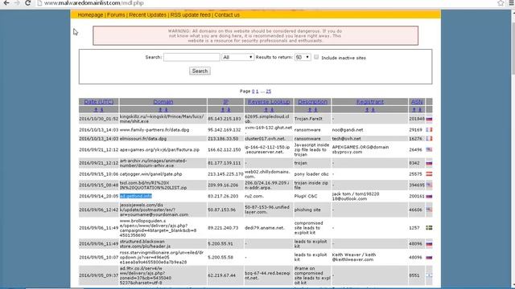515x289 pixels.
Task: Click the browser address bar URL
Action: tap(94, 3)
